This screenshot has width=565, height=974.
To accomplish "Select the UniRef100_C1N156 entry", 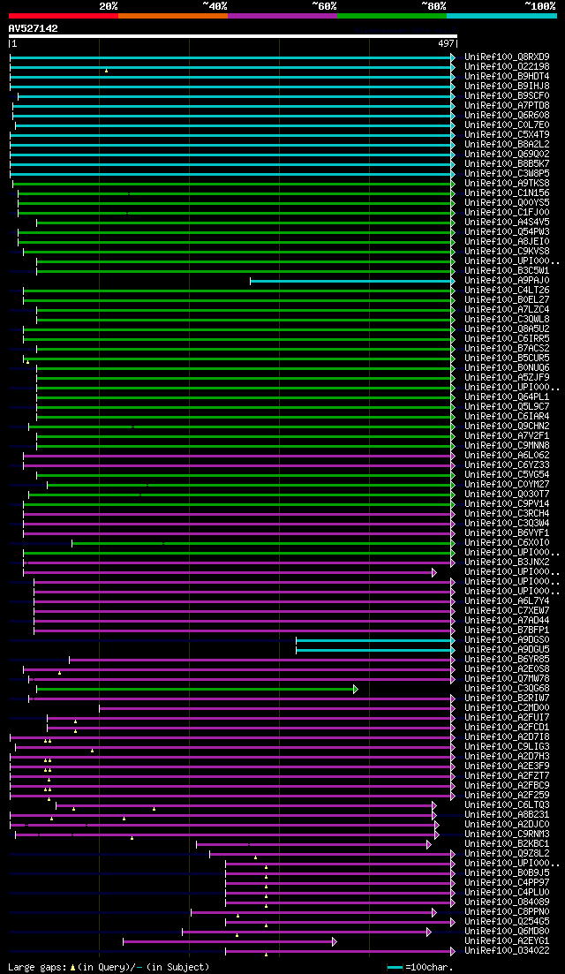I will [507, 193].
